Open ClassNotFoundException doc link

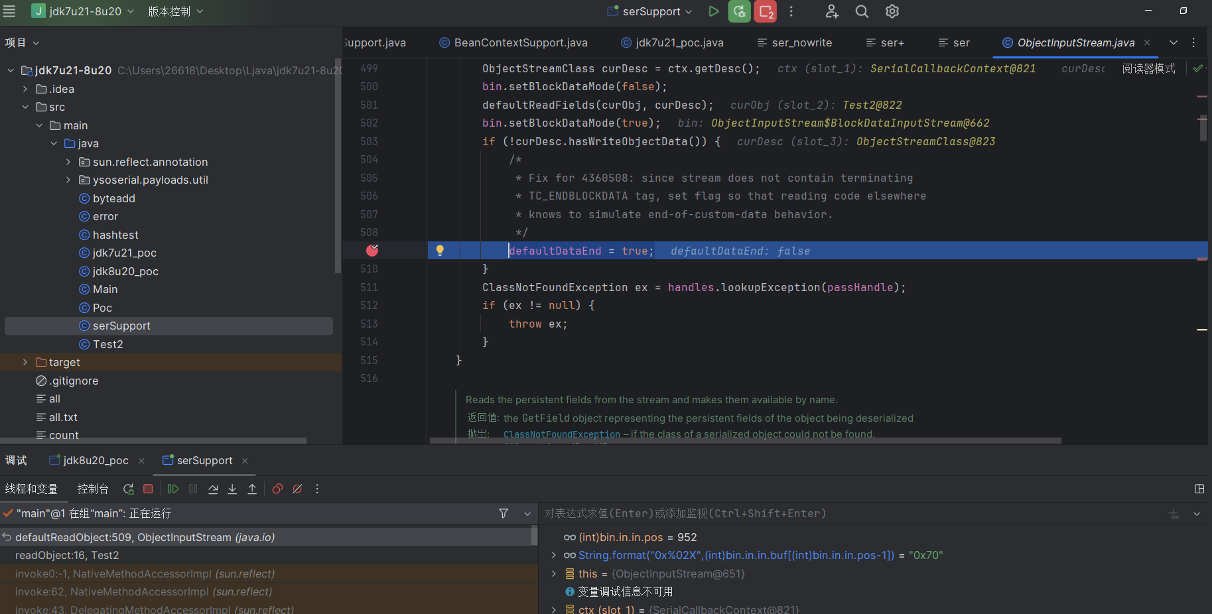[561, 434]
